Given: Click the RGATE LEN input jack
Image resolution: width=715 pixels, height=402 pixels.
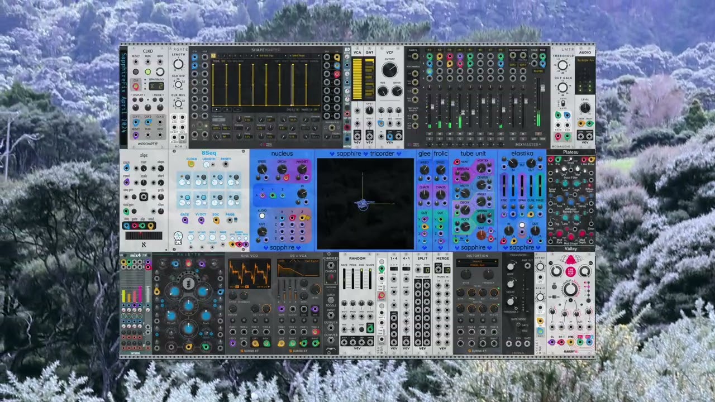Looking at the screenshot, I should coord(174,117).
